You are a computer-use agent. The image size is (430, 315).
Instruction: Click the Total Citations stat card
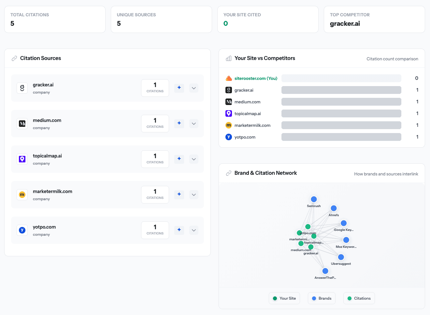click(x=55, y=19)
